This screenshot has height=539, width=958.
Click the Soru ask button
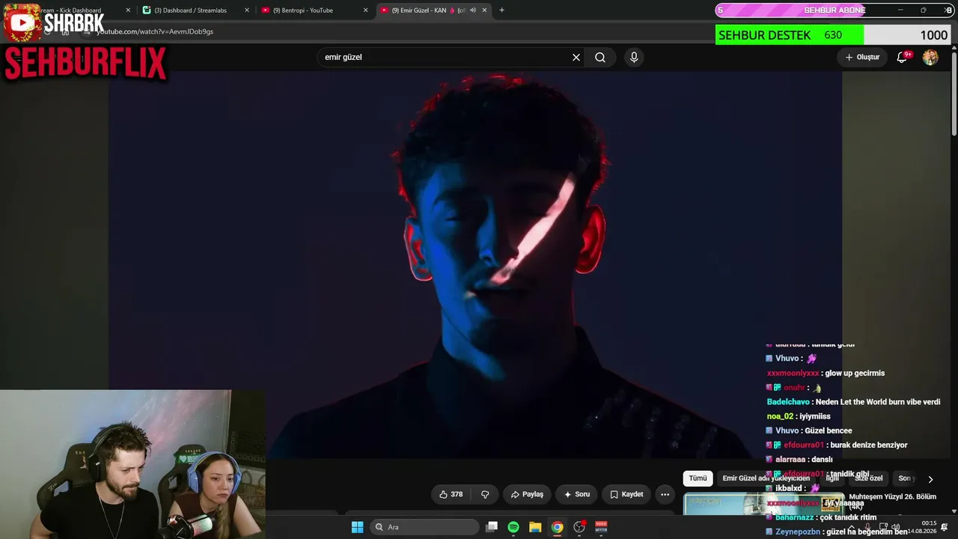tap(577, 494)
